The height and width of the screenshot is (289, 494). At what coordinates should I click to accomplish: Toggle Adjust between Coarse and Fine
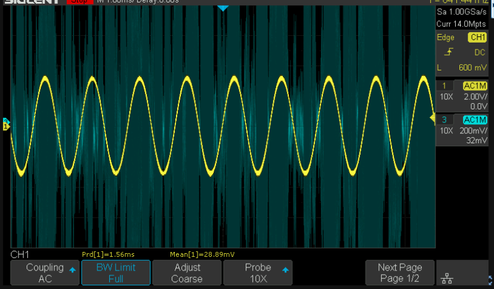pos(187,273)
